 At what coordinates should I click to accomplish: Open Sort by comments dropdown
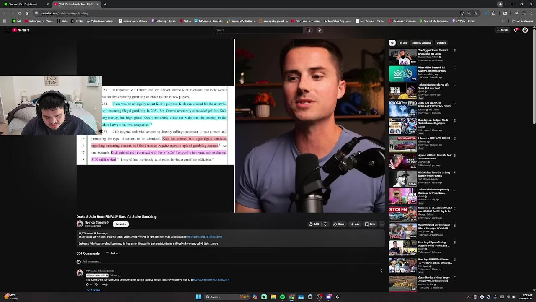point(112,253)
